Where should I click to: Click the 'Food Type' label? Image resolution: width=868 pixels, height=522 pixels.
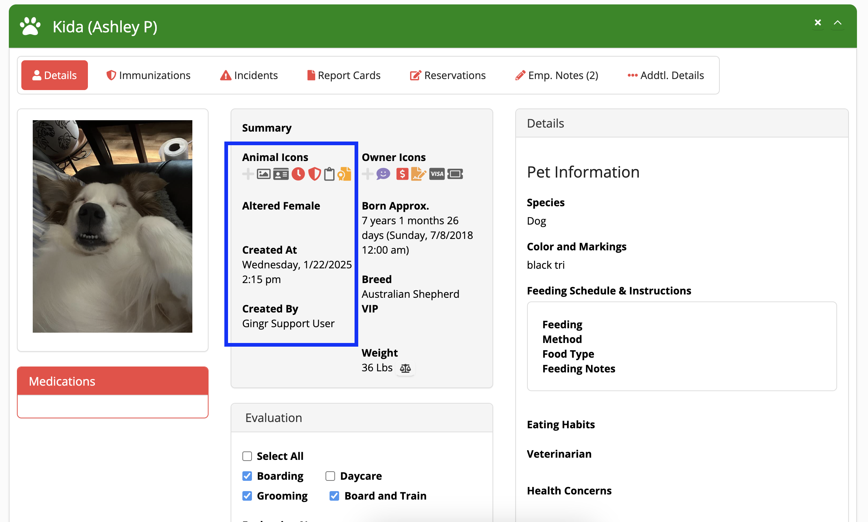point(568,354)
